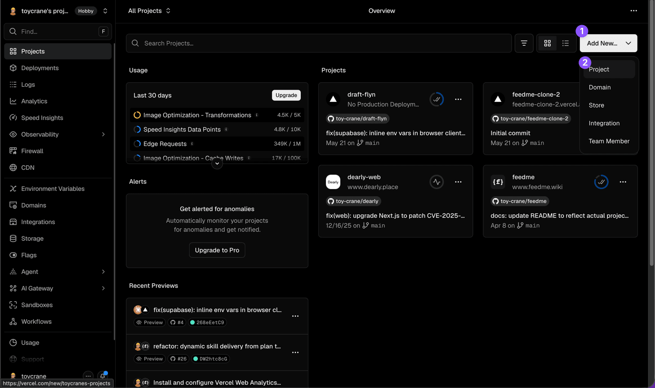The height and width of the screenshot is (388, 655).
Task: Click the draft-flyn deployment status icon
Action: [x=437, y=99]
